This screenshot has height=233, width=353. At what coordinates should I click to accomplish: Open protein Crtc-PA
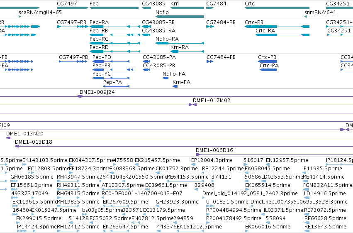click(269, 66)
